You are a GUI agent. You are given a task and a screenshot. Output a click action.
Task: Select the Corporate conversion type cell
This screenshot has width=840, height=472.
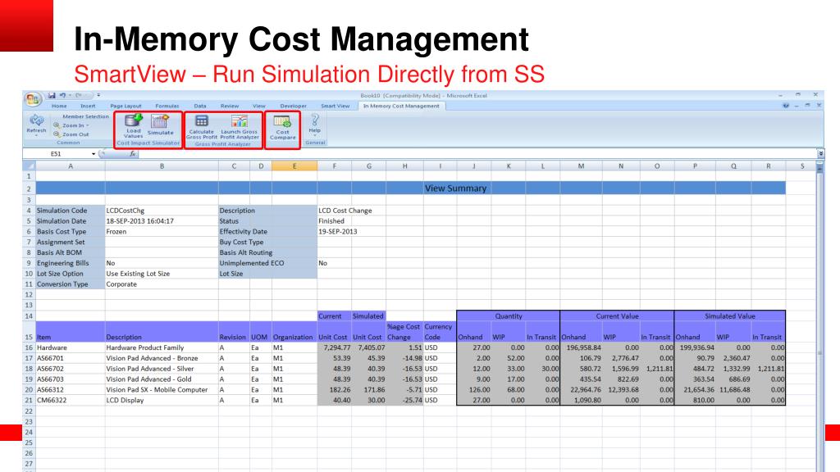click(162, 284)
